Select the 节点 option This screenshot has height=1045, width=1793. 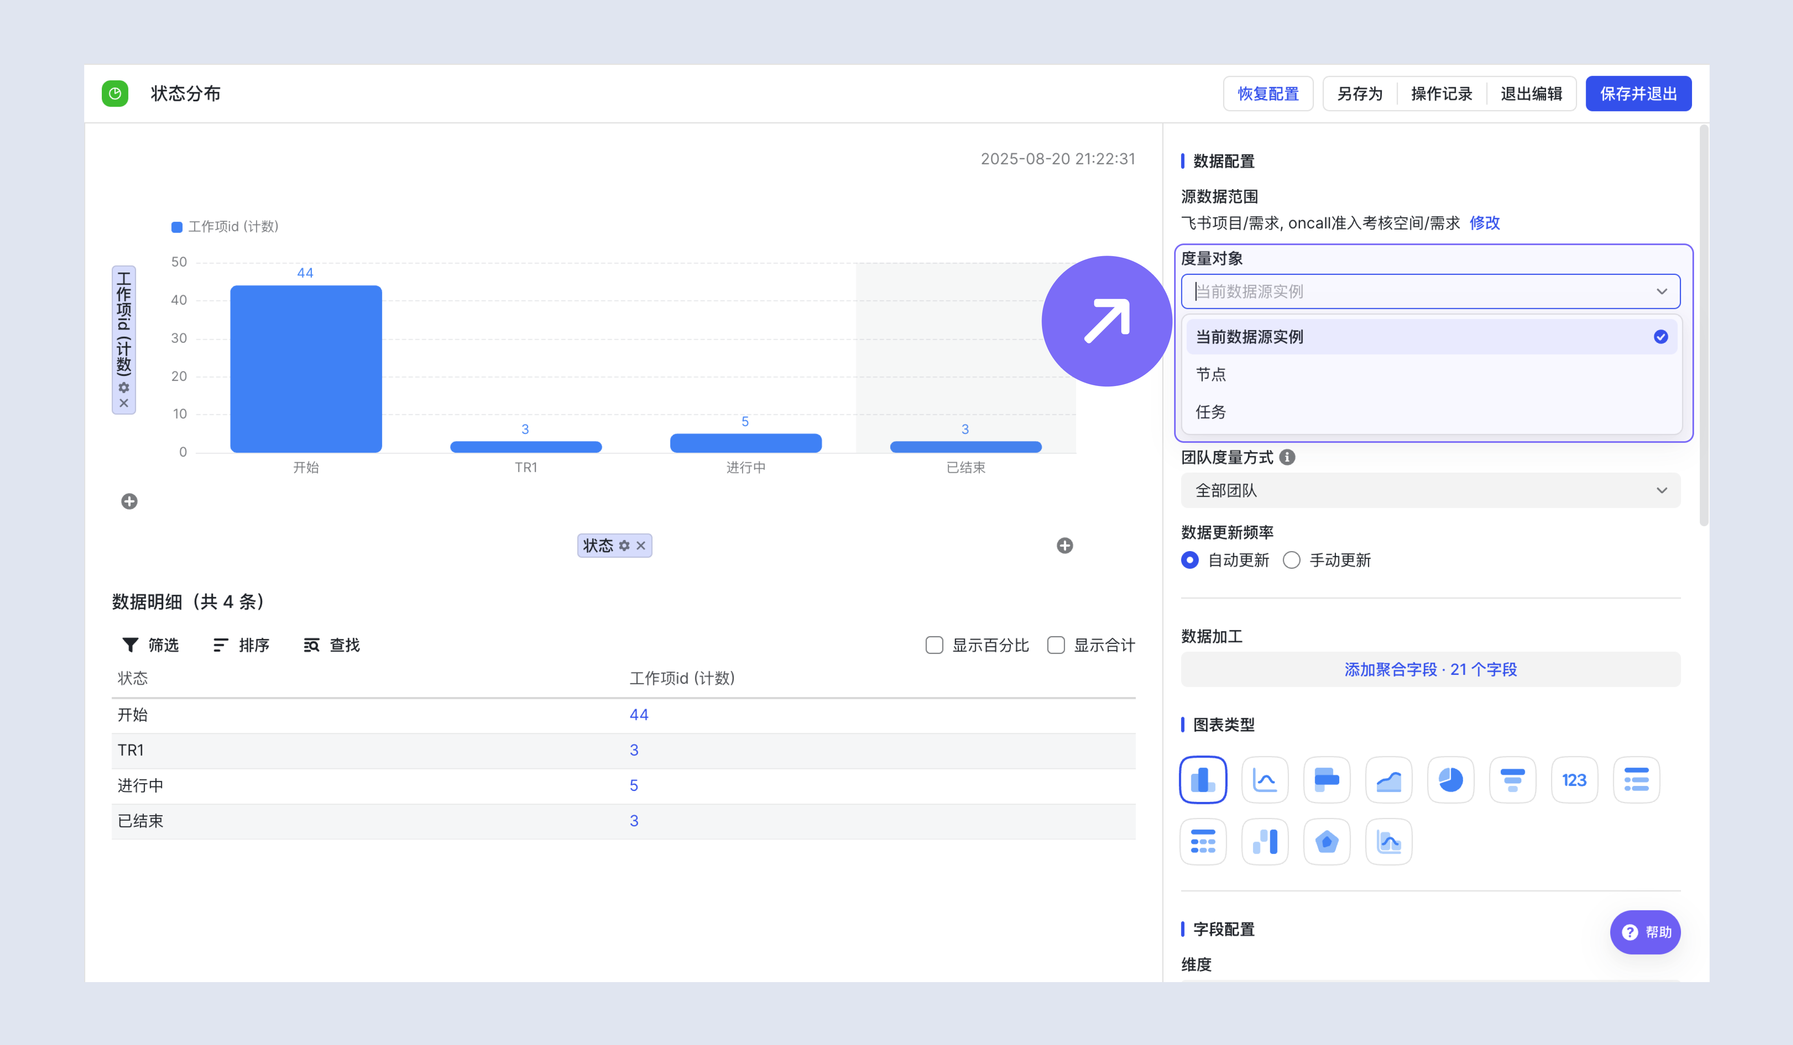[x=1432, y=375]
